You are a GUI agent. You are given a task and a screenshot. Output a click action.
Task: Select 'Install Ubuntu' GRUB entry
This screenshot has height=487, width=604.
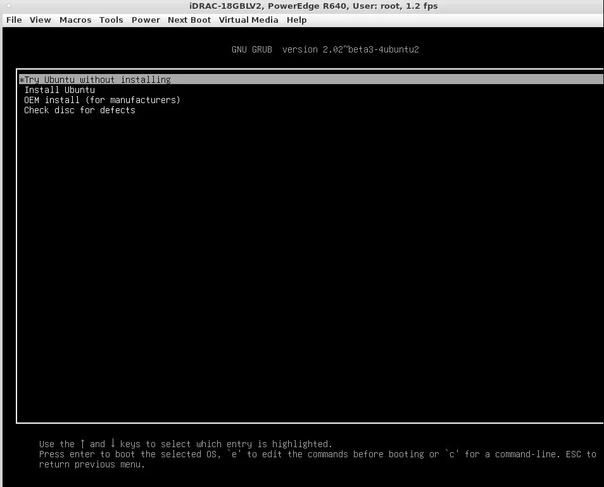click(60, 90)
